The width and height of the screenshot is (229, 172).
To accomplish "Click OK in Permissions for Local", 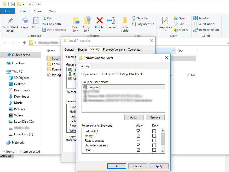I will pyautogui.click(x=117, y=166).
